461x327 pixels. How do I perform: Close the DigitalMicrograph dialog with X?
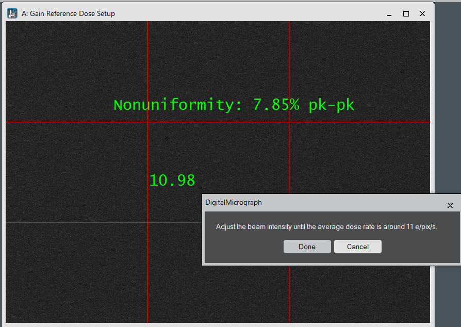[450, 205]
